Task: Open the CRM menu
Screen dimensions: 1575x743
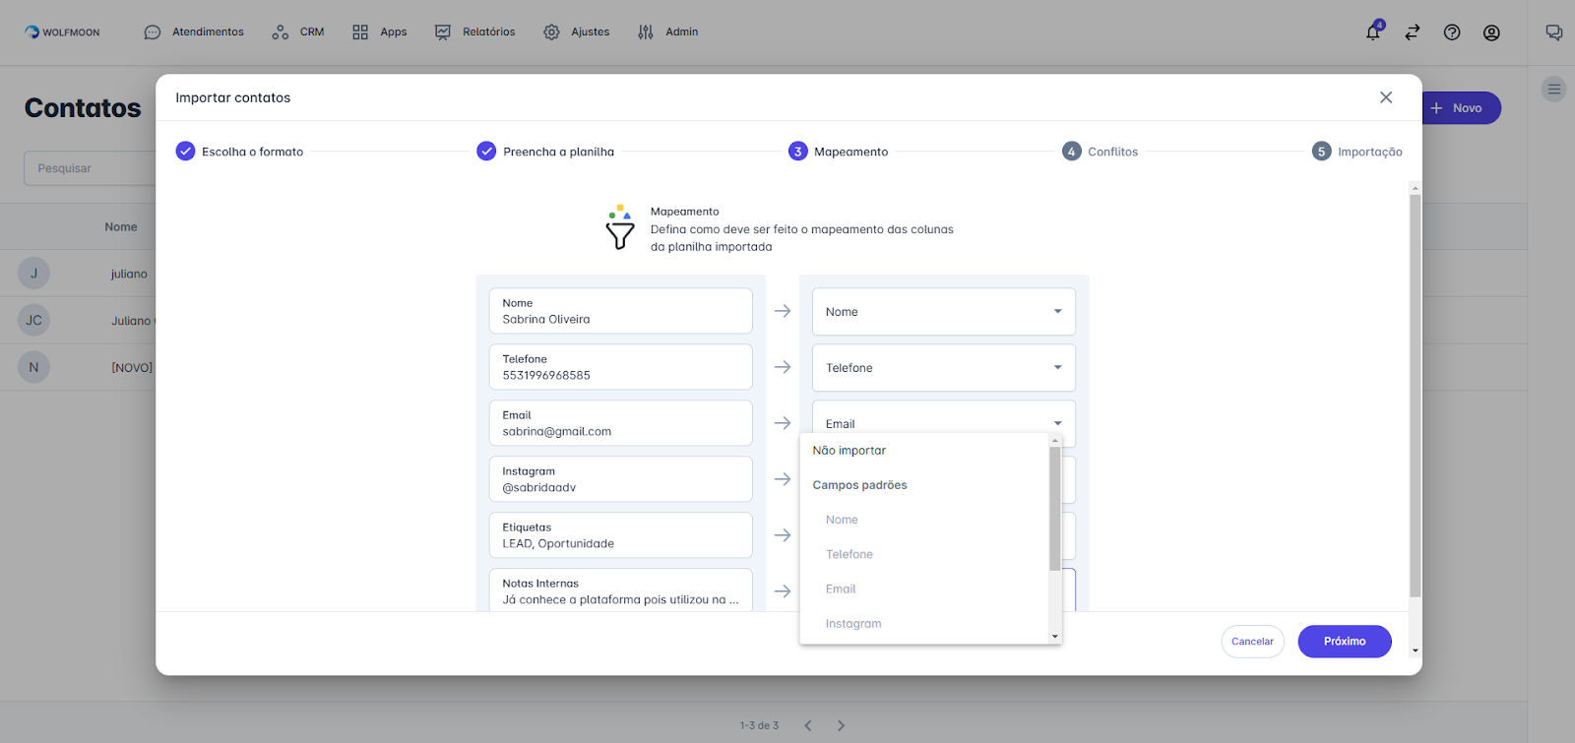Action: tap(298, 32)
